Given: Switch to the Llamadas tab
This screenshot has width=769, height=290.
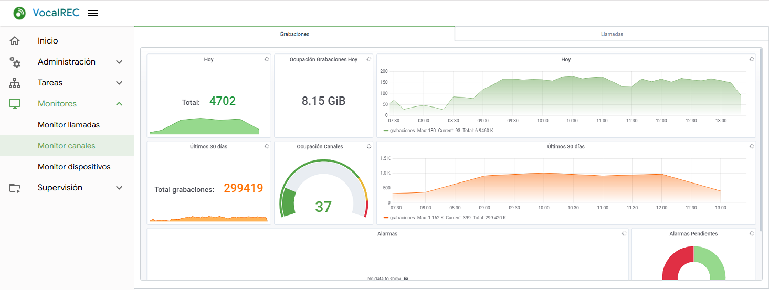Looking at the screenshot, I should coord(612,34).
